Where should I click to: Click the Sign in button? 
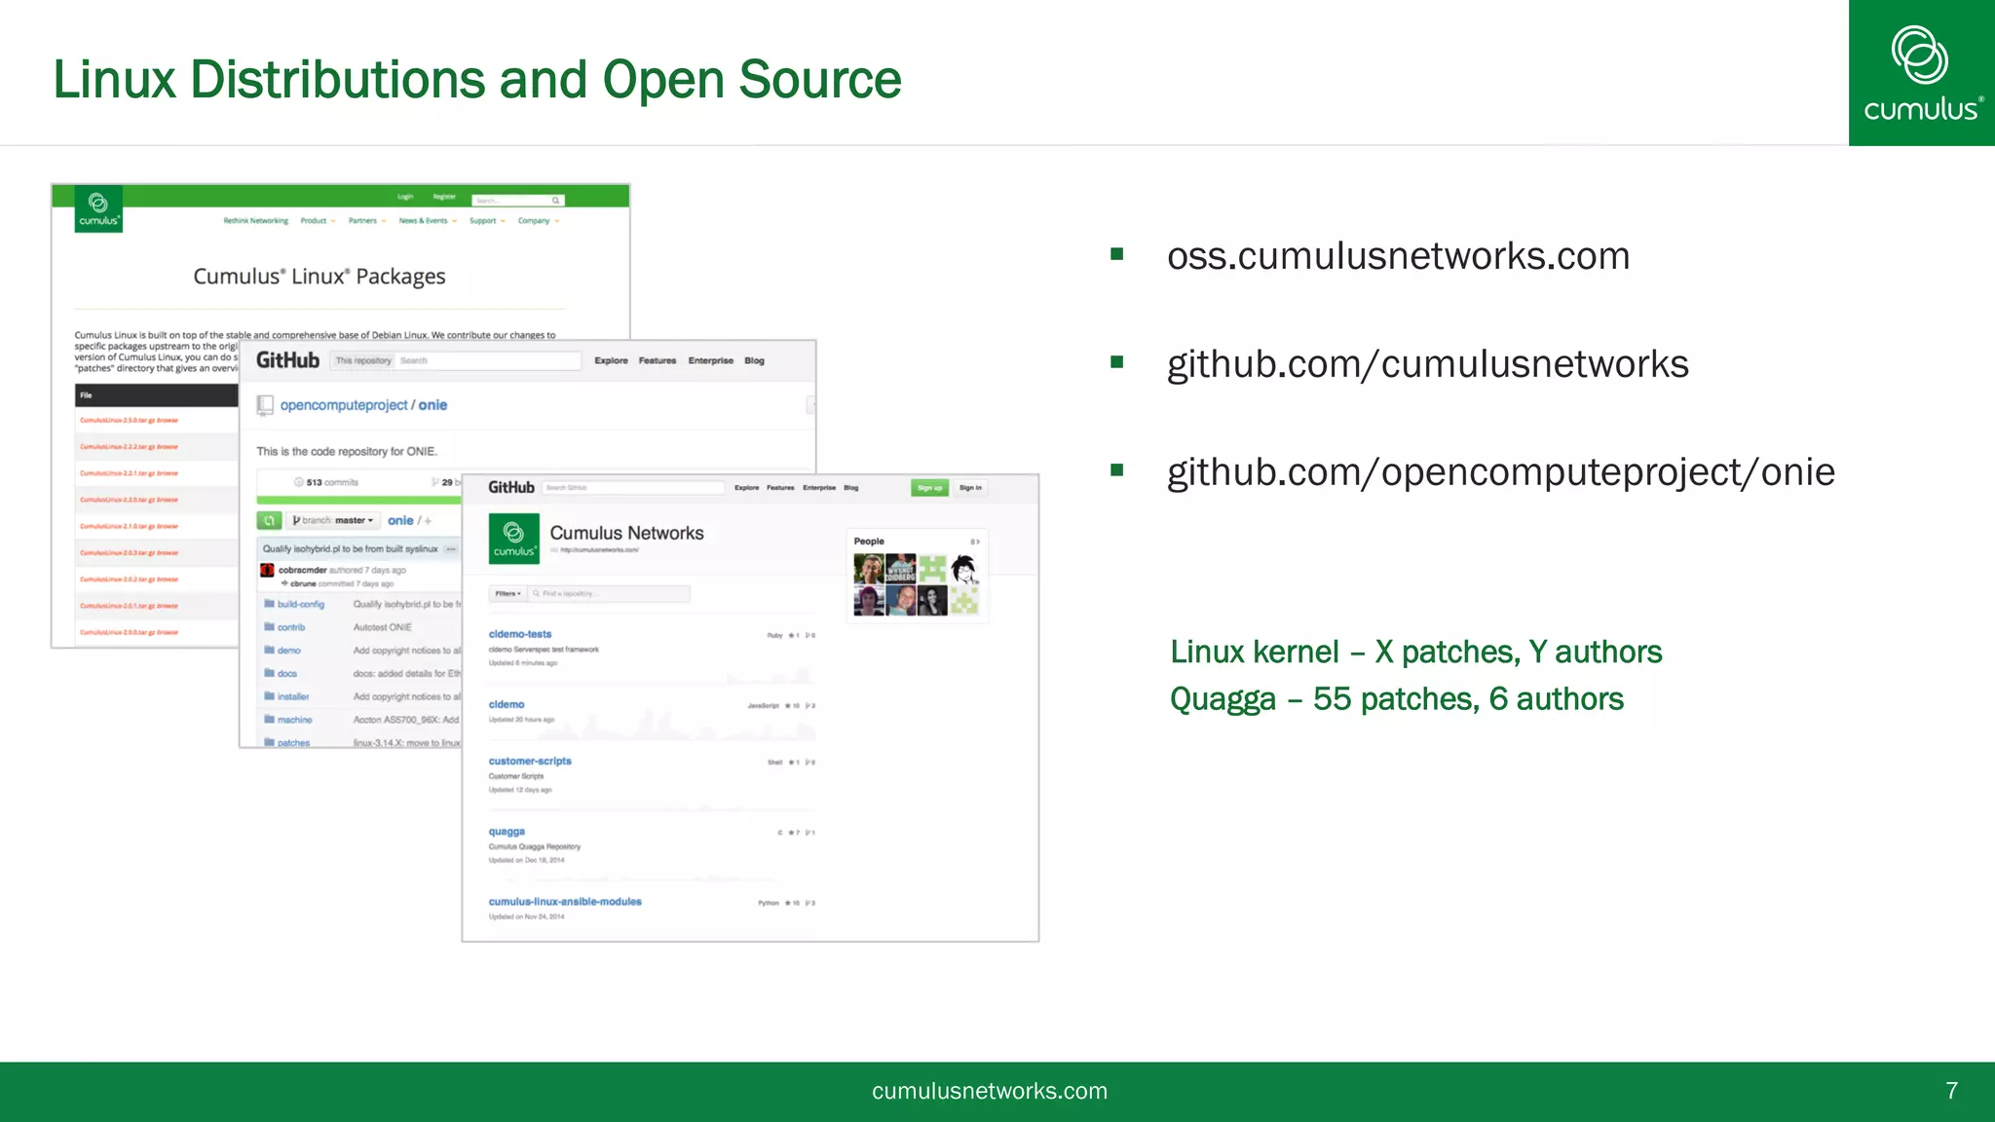click(970, 488)
